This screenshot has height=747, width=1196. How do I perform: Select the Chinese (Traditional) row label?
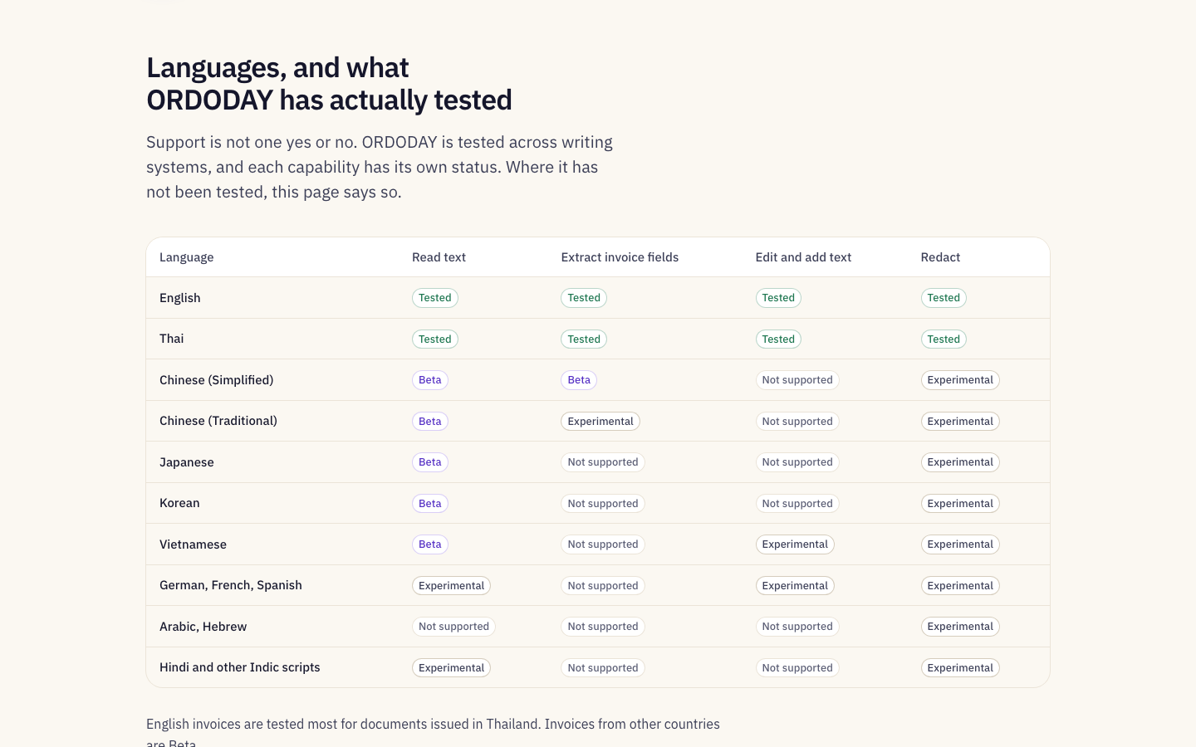tap(218, 421)
